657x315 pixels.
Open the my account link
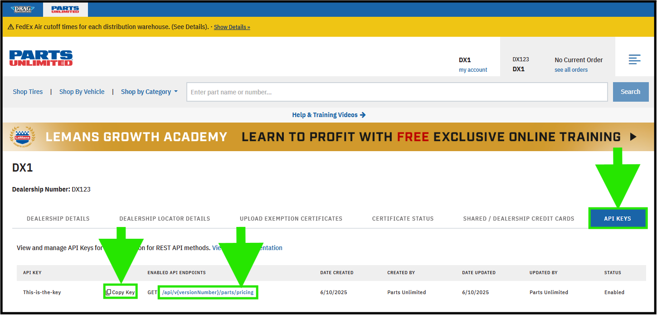coord(473,70)
